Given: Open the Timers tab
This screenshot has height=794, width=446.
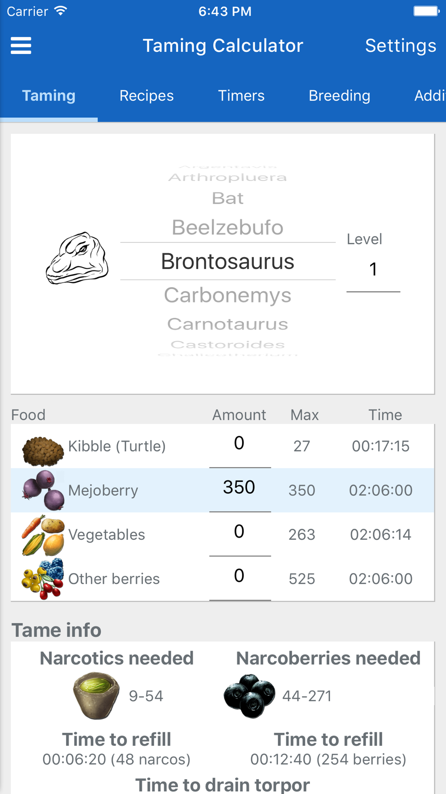Looking at the screenshot, I should [x=241, y=96].
